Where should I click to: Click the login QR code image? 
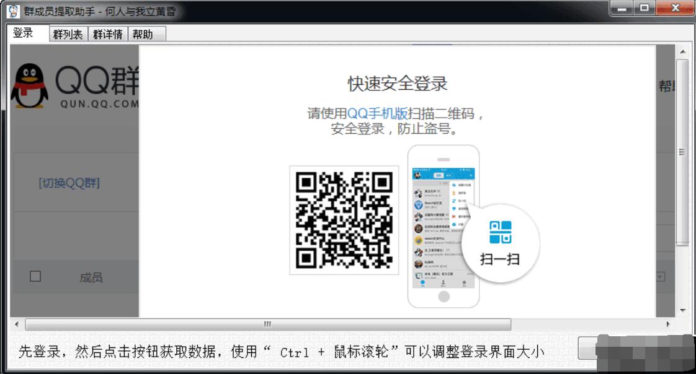click(x=344, y=220)
